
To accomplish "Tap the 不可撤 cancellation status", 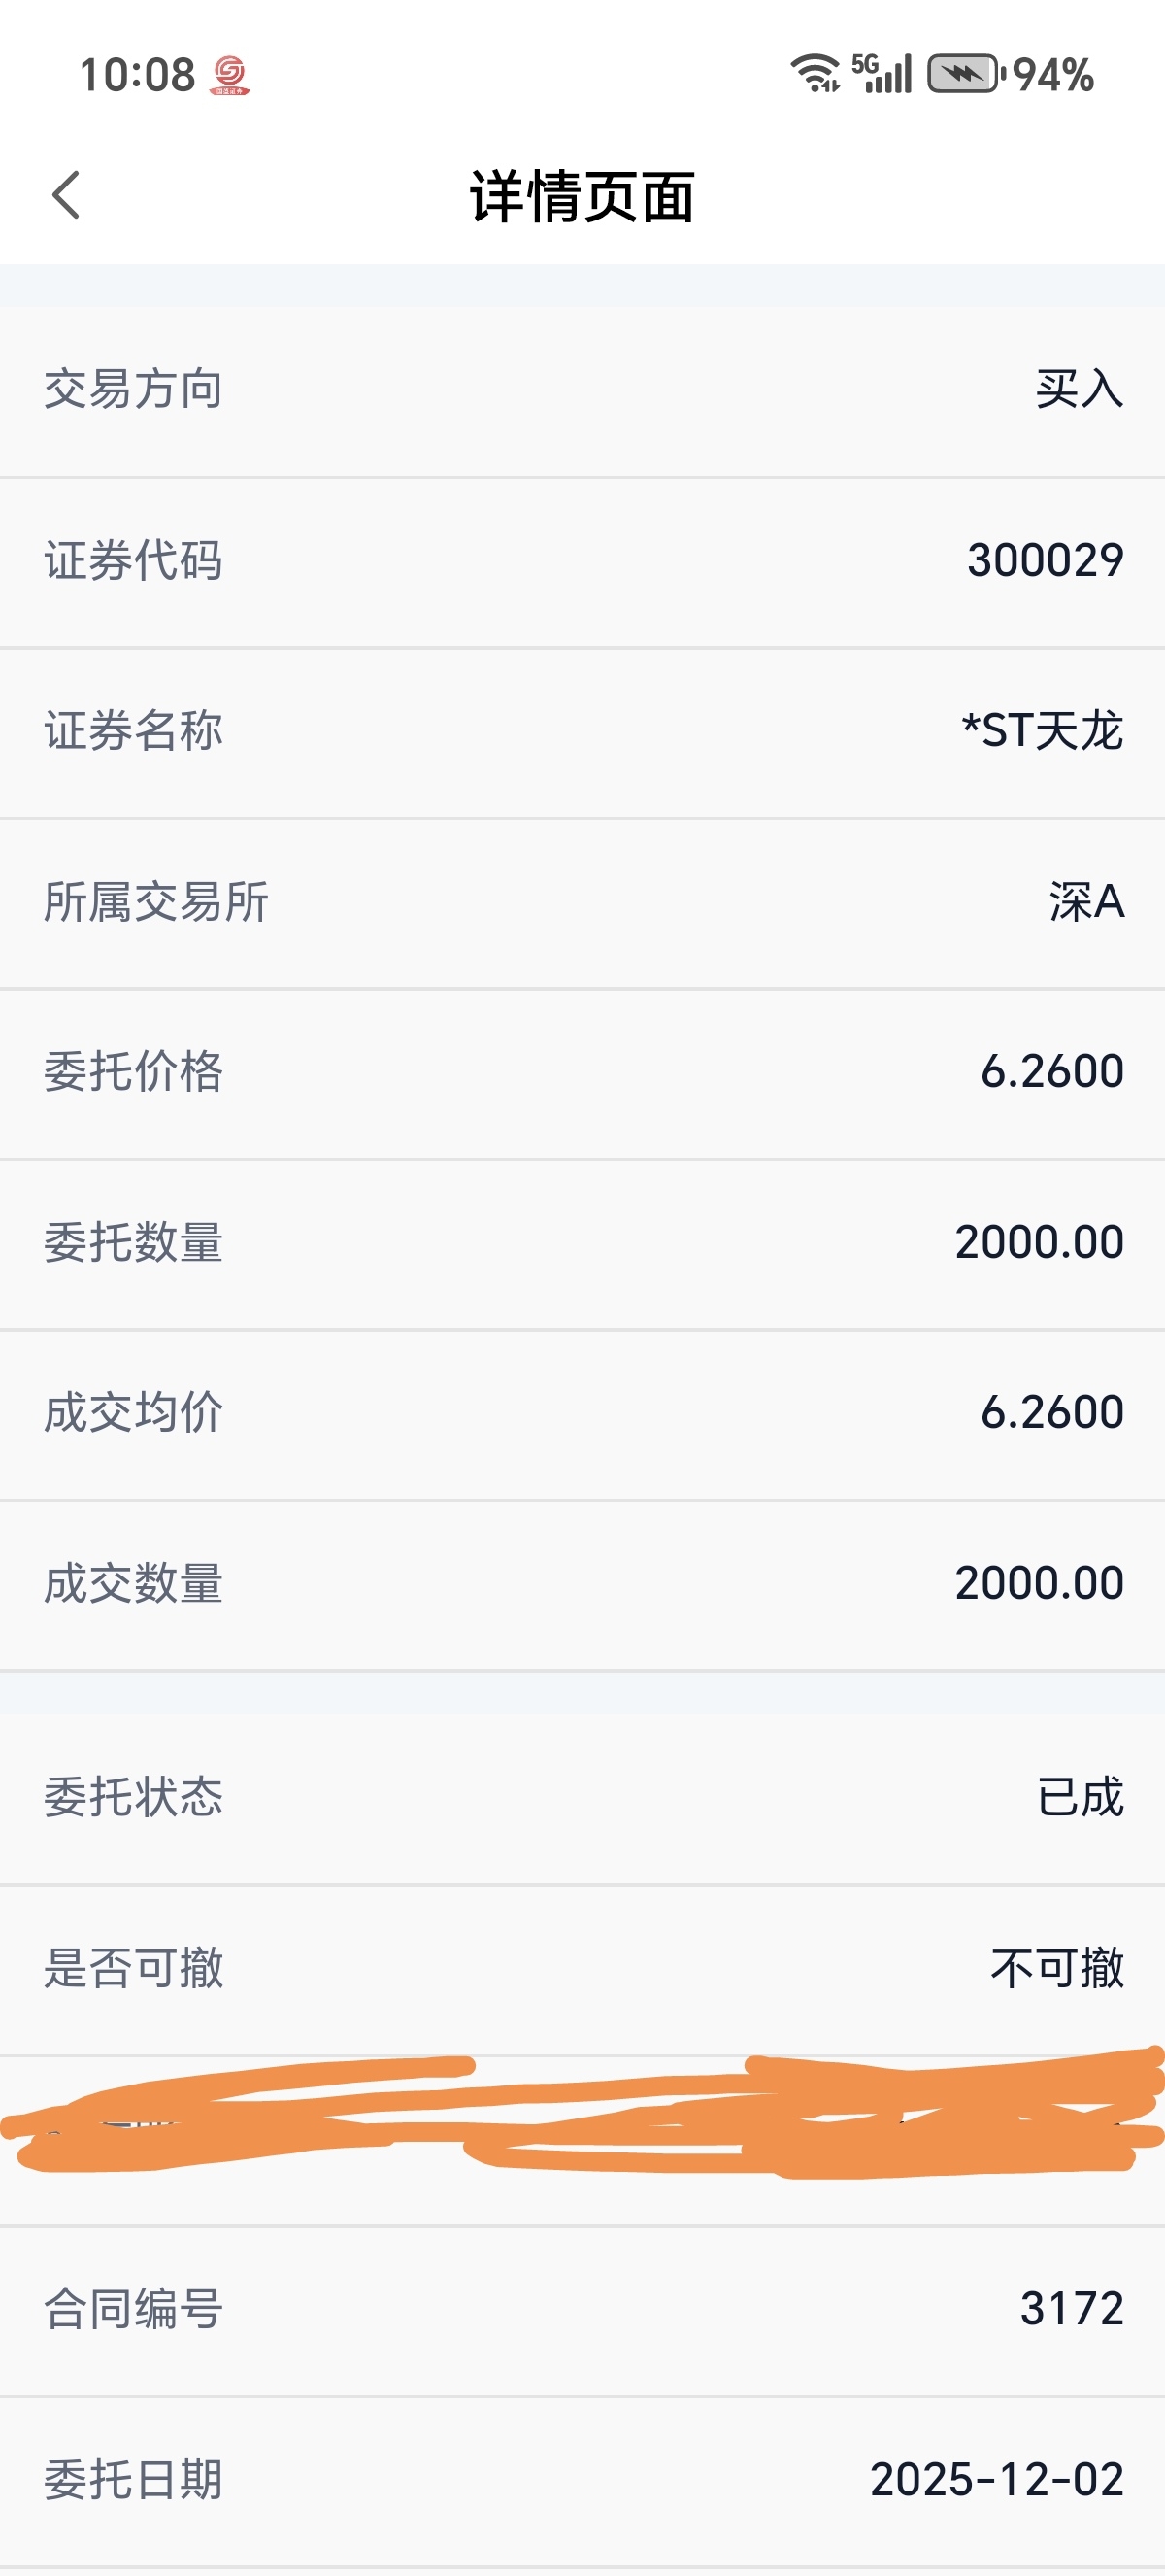I will (1057, 1968).
